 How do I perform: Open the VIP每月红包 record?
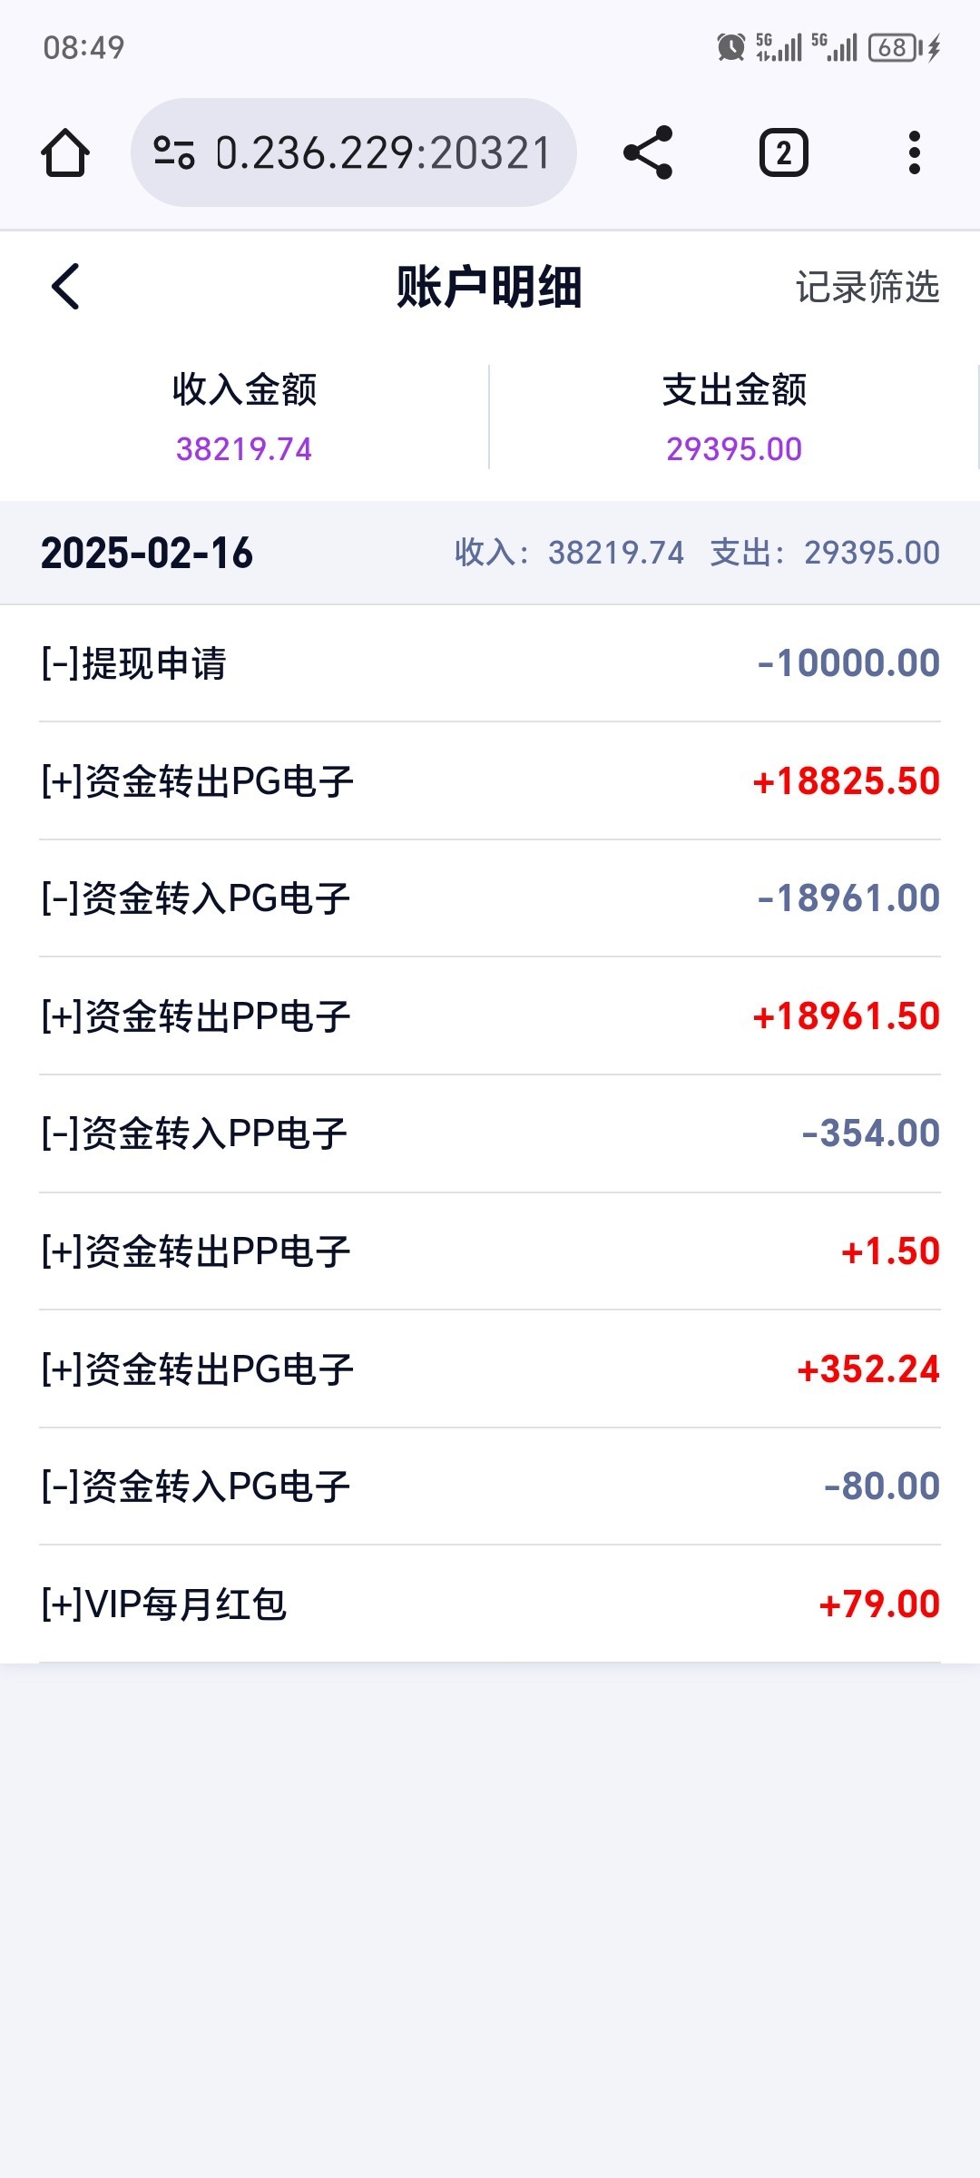[x=490, y=1604]
